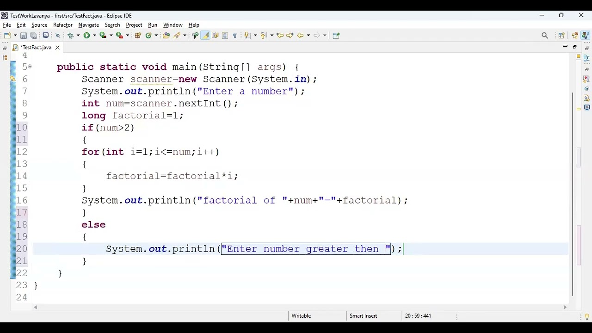Open the External Tools dropdown arrow
Image resolution: width=592 pixels, height=333 pixels.
128,35
